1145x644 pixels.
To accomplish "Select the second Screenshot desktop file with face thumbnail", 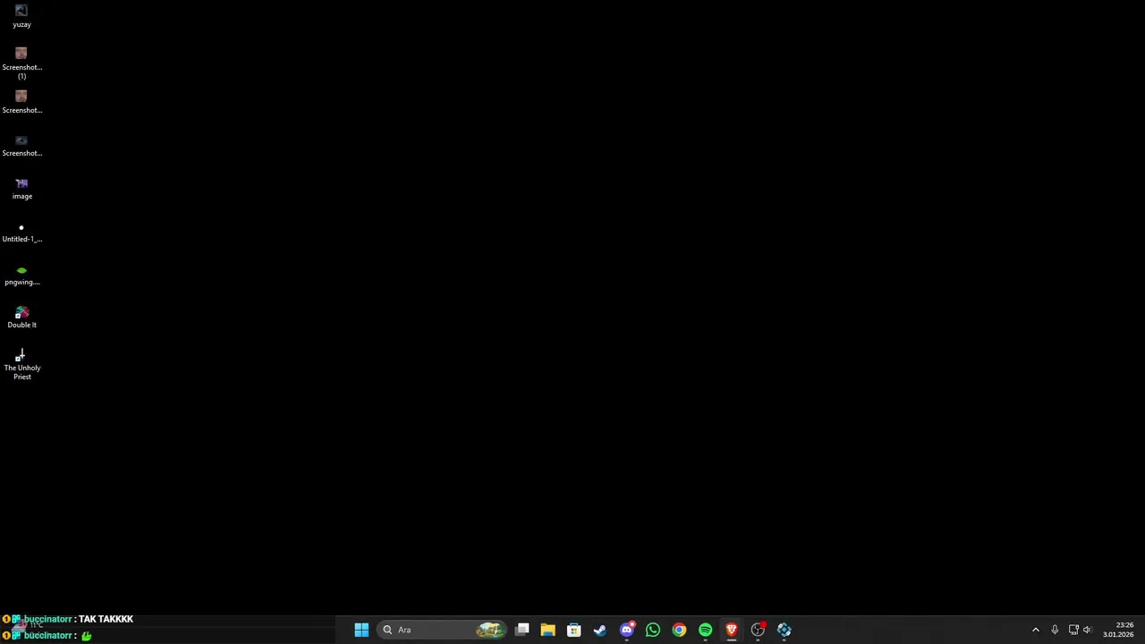I will coord(21,102).
